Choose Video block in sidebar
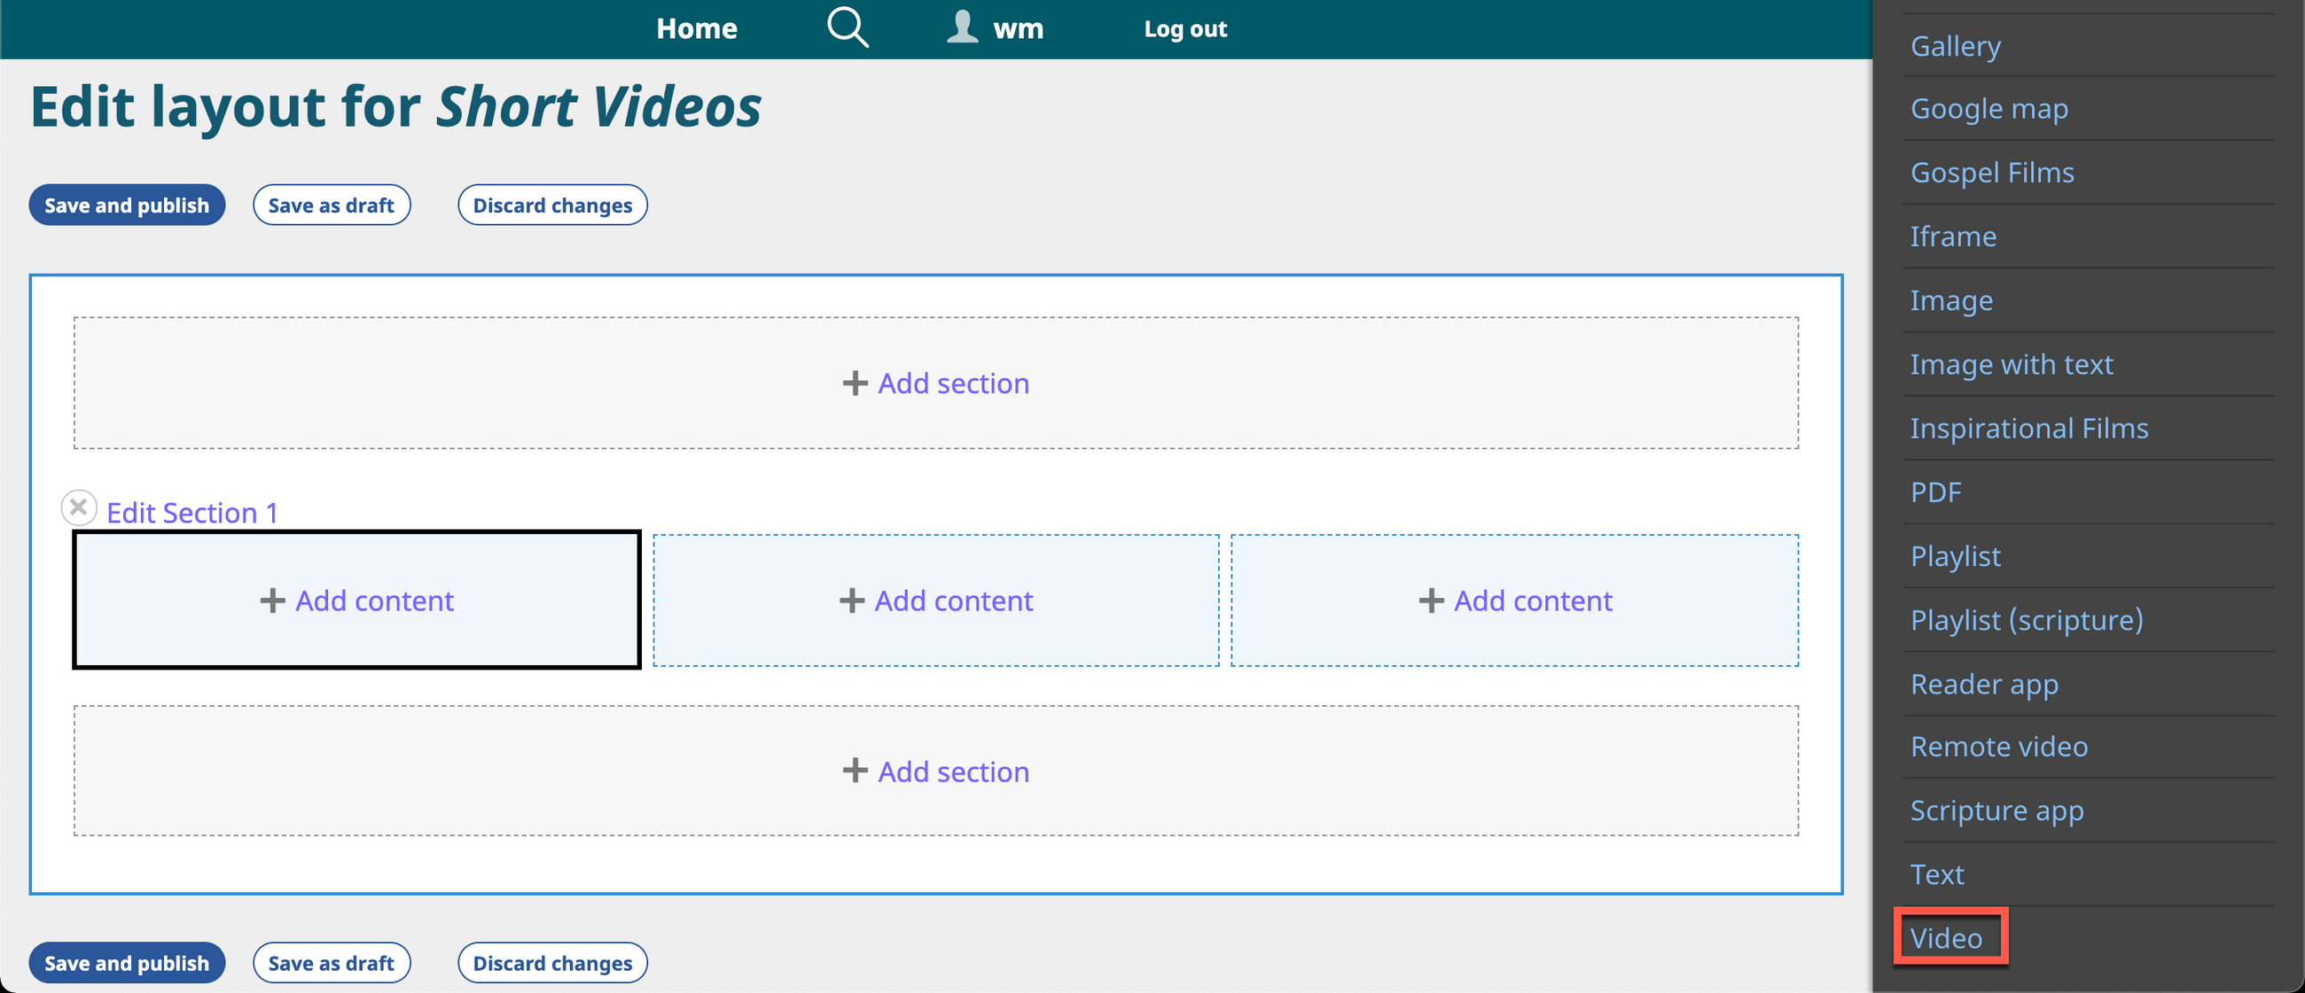 pyautogui.click(x=1945, y=937)
